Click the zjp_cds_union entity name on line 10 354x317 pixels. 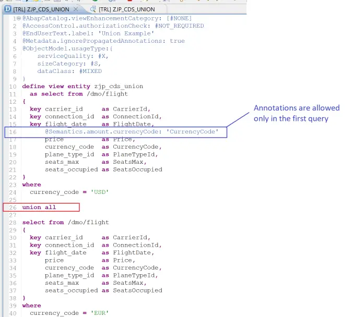tap(119, 87)
